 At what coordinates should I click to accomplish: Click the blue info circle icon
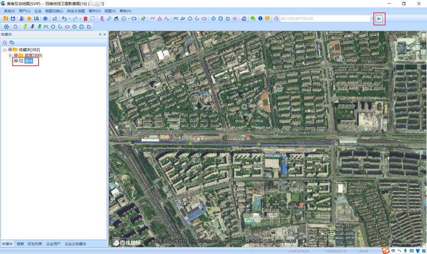pos(260,19)
